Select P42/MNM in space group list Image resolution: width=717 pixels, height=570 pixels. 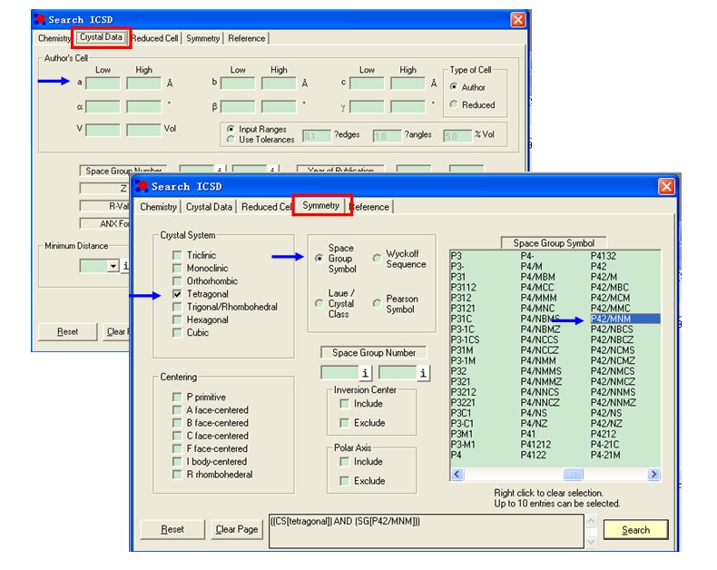click(625, 319)
